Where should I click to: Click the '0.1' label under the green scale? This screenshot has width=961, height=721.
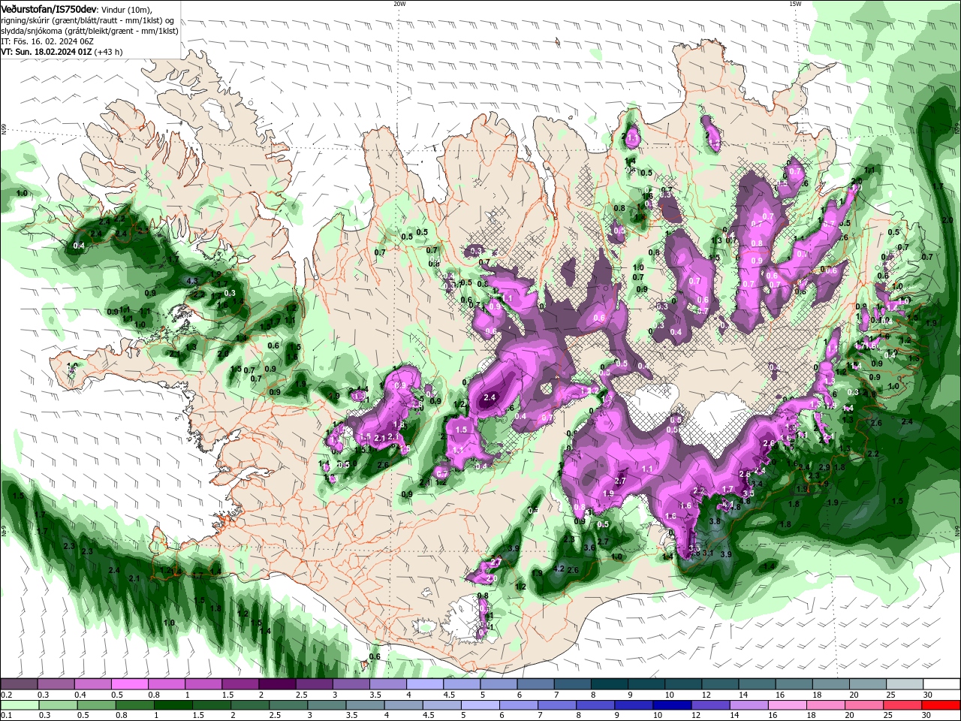click(x=6, y=715)
